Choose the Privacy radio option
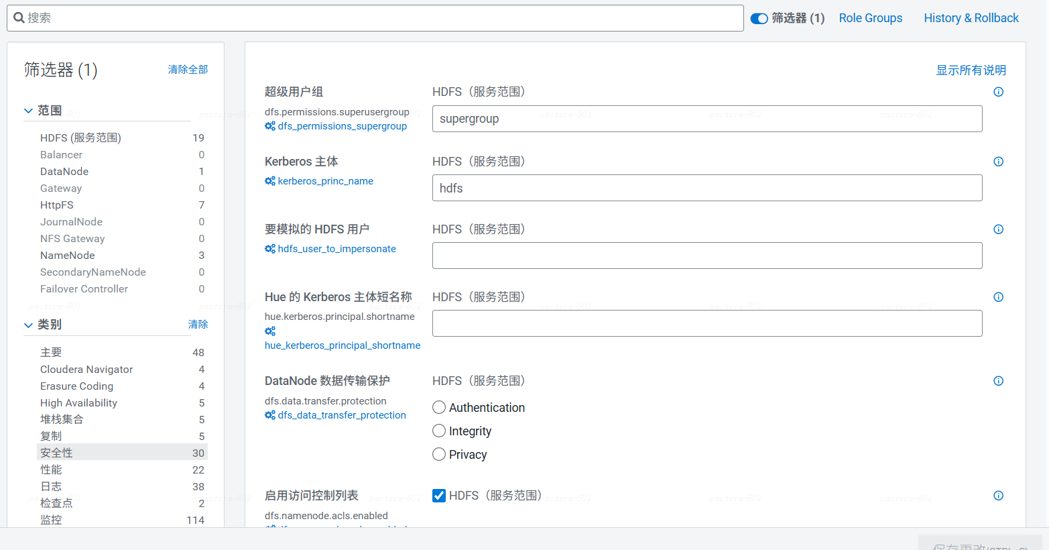The image size is (1049, 550). click(439, 454)
